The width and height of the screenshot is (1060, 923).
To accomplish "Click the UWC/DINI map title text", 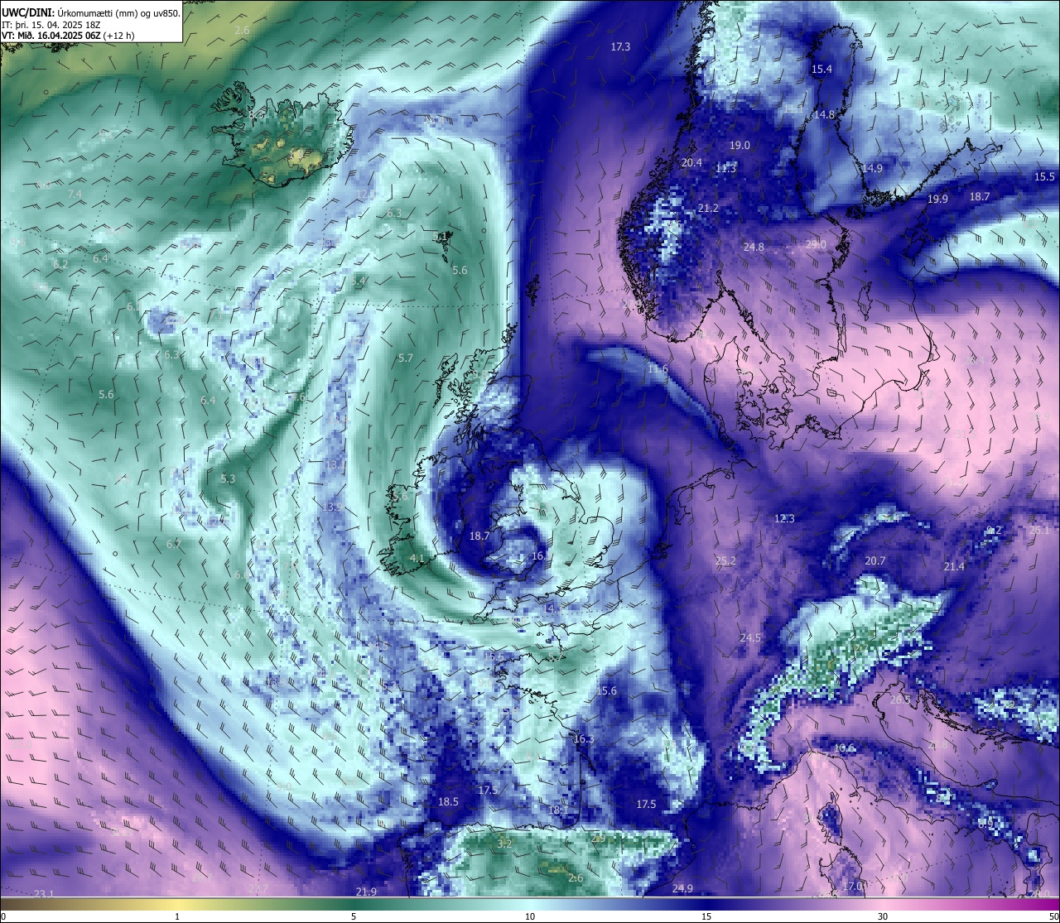I will [91, 12].
